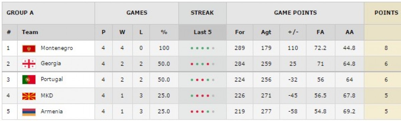
Task: Sort by the Team column header
Action: pyautogui.click(x=30, y=32)
